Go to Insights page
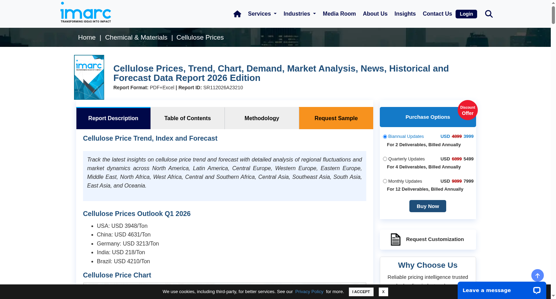The height and width of the screenshot is (299, 556). [405, 14]
